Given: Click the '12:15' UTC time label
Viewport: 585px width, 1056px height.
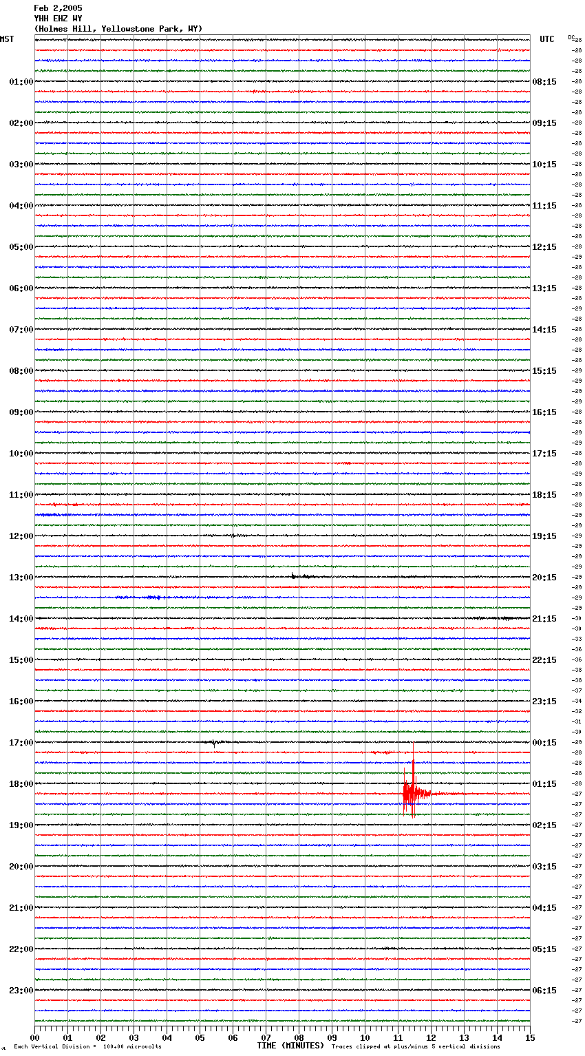Looking at the screenshot, I should tap(544, 247).
